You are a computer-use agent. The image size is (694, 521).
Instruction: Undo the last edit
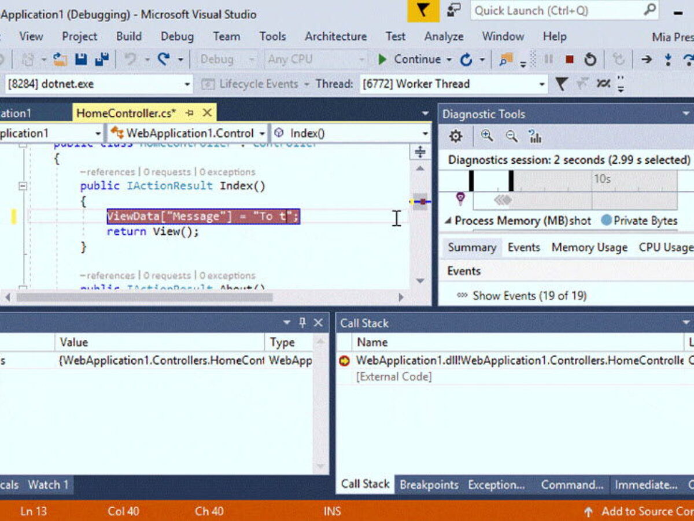click(x=130, y=59)
